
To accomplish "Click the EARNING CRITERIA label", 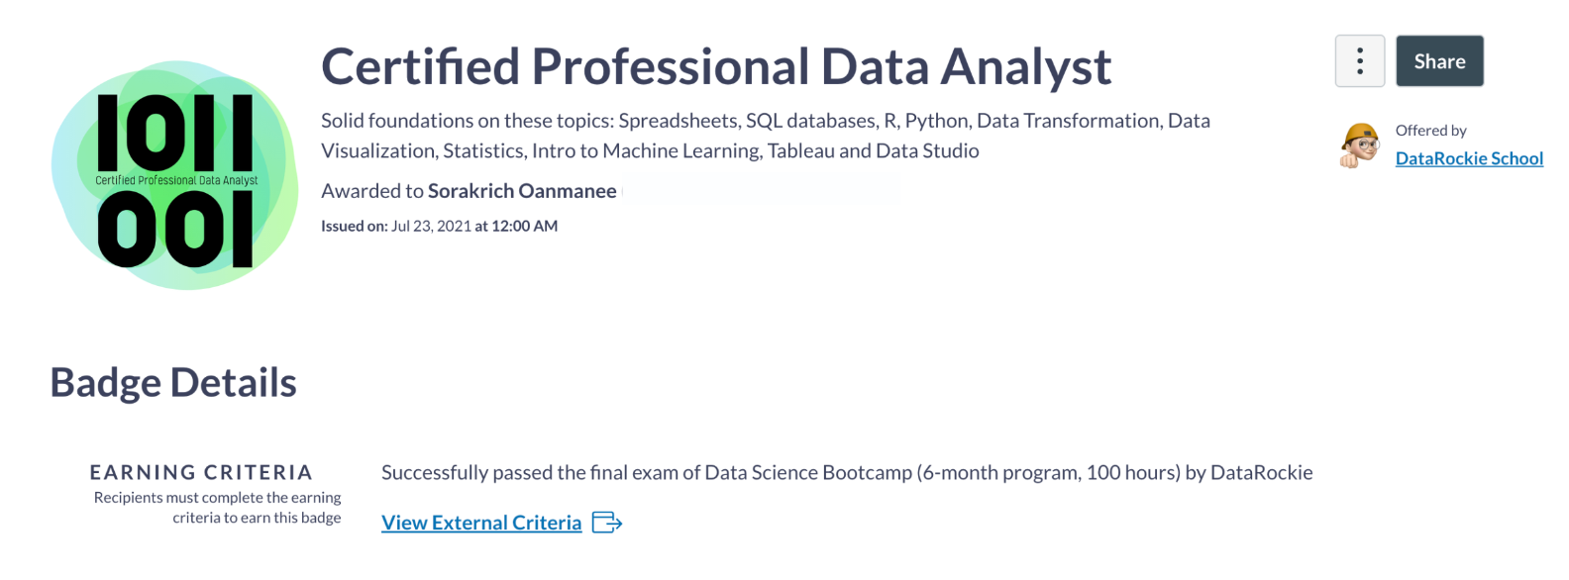I will pyautogui.click(x=201, y=473).
